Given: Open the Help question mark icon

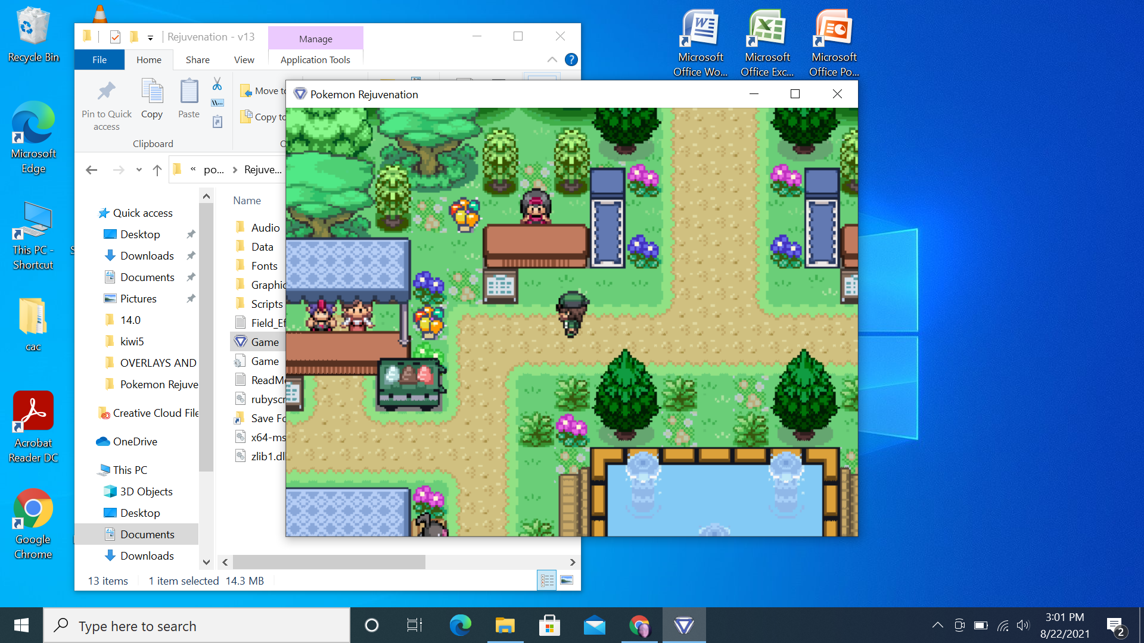Looking at the screenshot, I should coord(571,60).
